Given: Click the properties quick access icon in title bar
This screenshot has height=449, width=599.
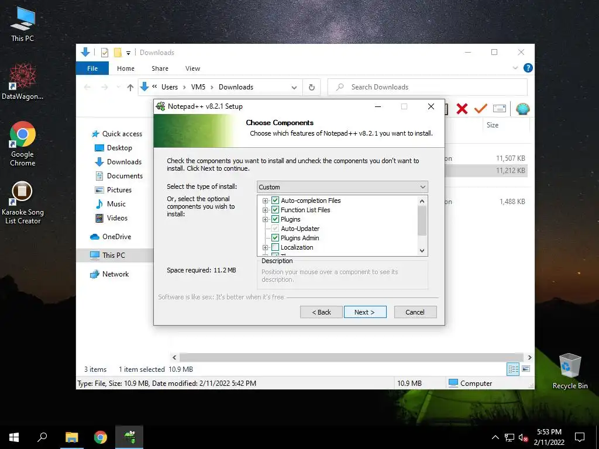Looking at the screenshot, I should pyautogui.click(x=104, y=53).
